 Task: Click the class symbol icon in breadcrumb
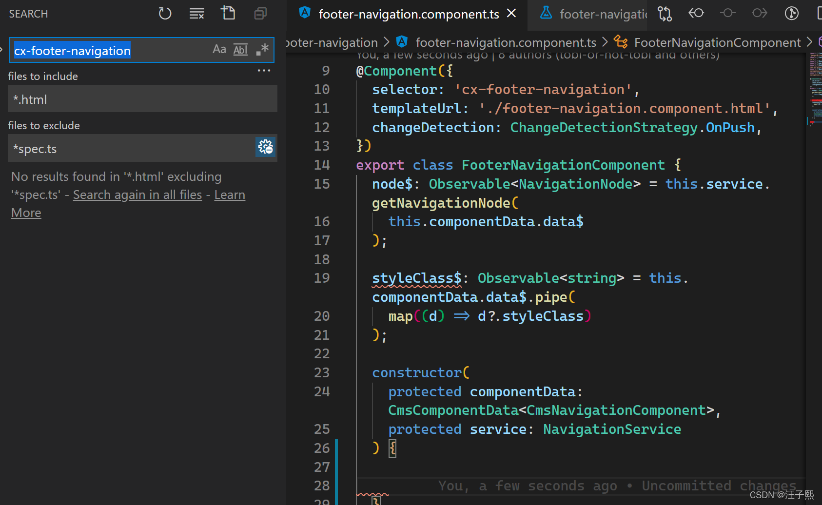[x=621, y=42]
